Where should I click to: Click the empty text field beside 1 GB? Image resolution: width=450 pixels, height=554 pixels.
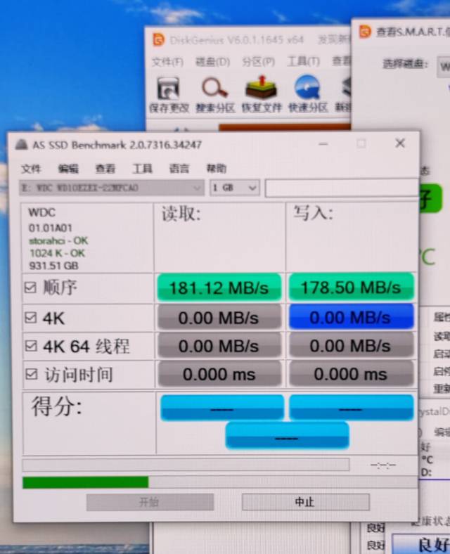pos(340,188)
